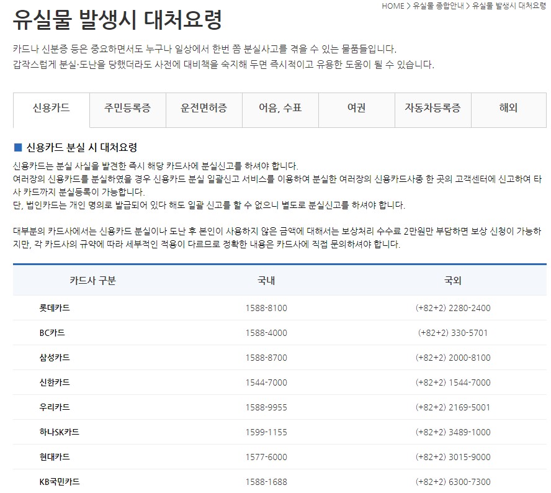Select 현대카드 overseas number 3015-9000
This screenshot has height=493, width=551.
[x=453, y=457]
